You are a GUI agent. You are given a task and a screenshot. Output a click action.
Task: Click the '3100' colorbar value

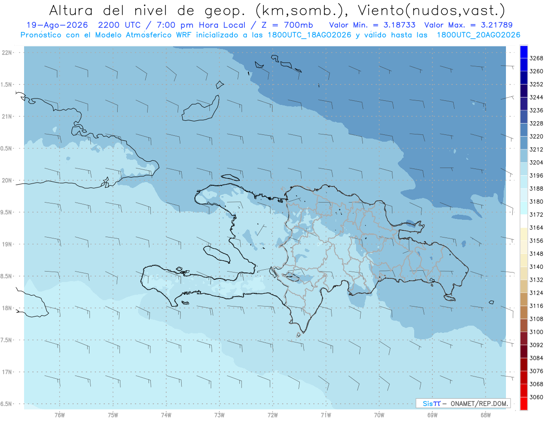[536, 332]
